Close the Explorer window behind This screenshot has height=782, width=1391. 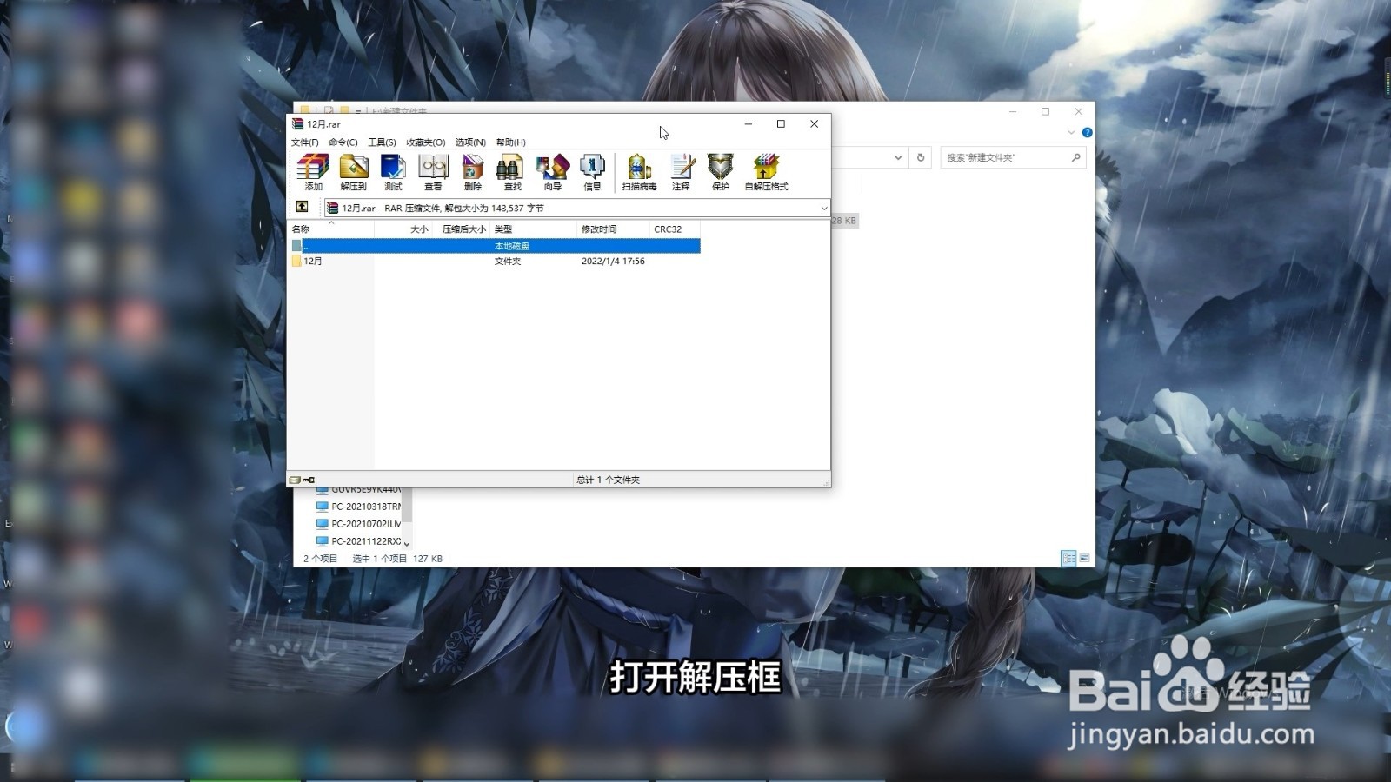pyautogui.click(x=1078, y=111)
